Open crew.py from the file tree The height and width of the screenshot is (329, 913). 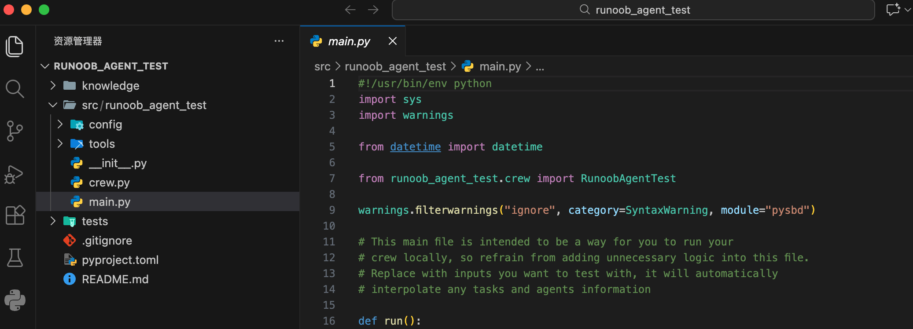[109, 183]
